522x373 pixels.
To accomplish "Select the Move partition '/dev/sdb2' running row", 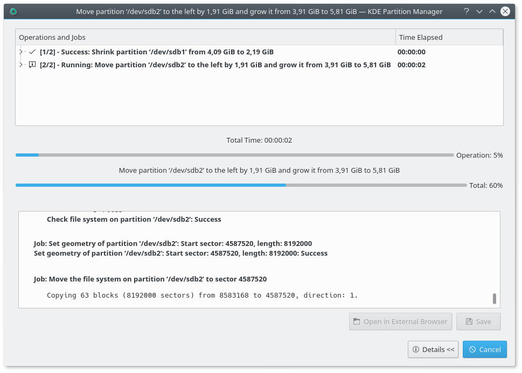I will coord(215,65).
